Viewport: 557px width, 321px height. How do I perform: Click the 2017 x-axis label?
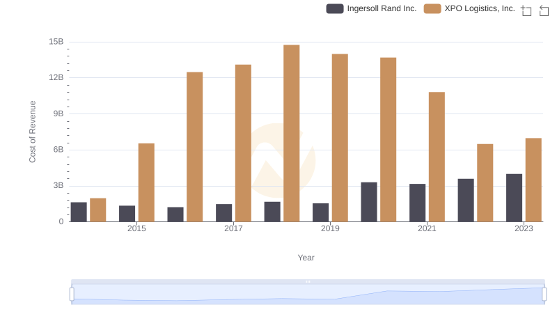pyautogui.click(x=233, y=228)
